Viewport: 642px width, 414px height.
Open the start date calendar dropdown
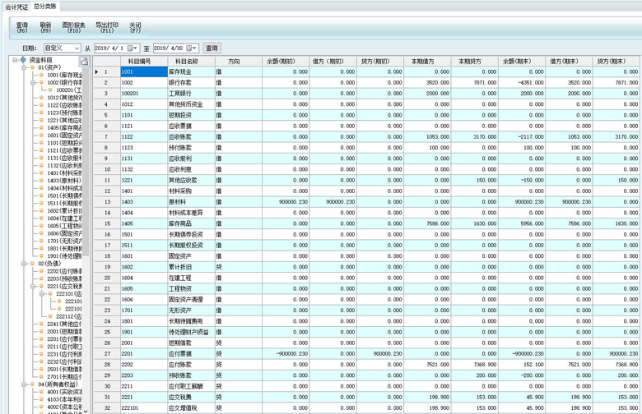click(135, 49)
